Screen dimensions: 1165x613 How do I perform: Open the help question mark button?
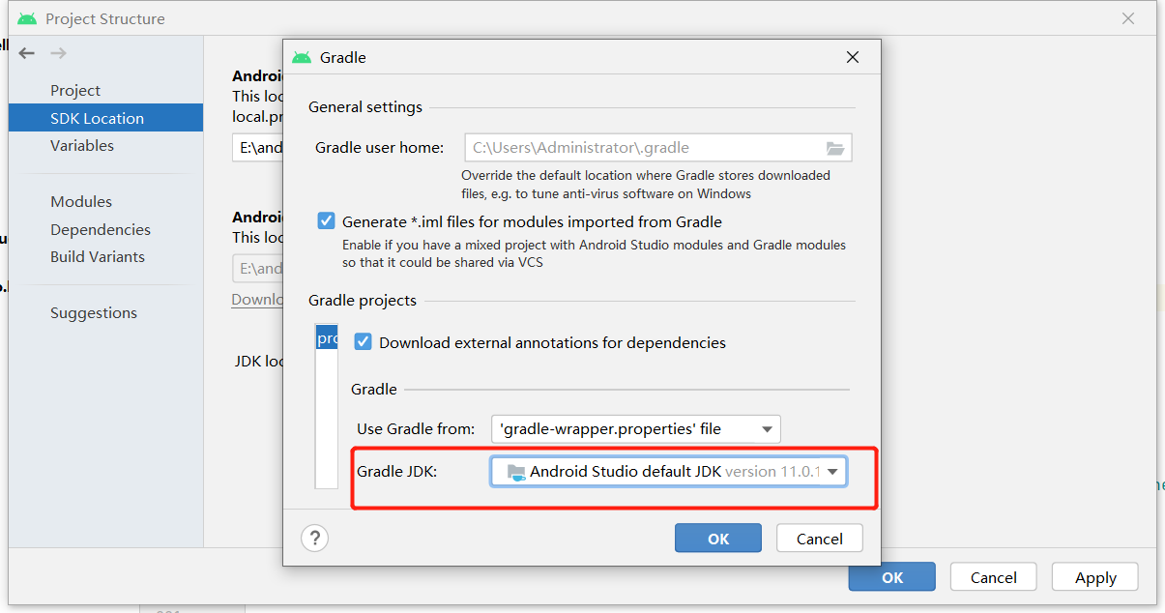click(315, 539)
